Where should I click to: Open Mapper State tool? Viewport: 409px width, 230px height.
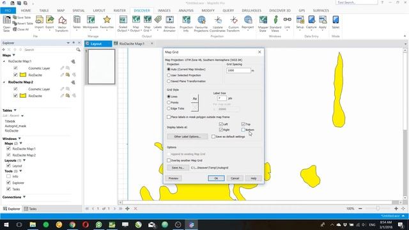[x=263, y=24]
